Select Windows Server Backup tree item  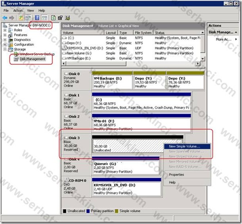coord(37,54)
